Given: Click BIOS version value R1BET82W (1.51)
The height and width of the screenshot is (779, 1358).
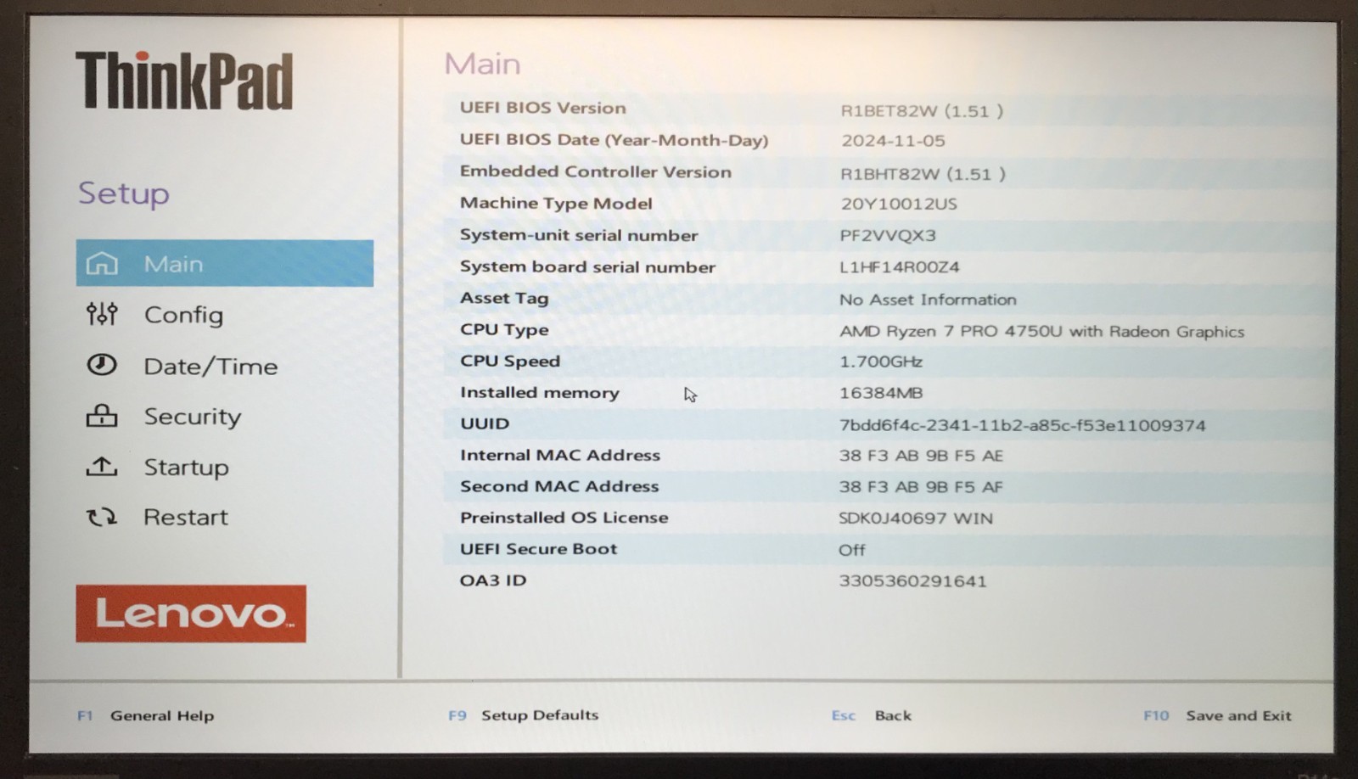Looking at the screenshot, I should pos(922,110).
